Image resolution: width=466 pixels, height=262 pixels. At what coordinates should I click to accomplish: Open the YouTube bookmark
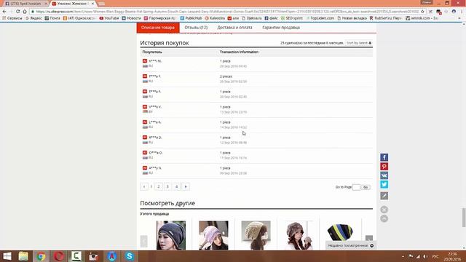[x=109, y=18]
